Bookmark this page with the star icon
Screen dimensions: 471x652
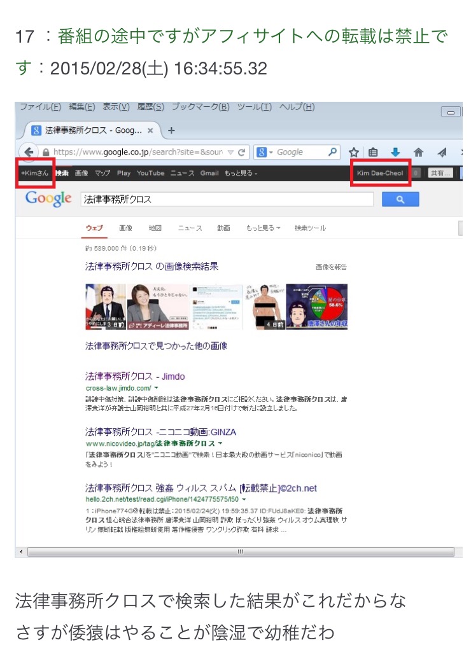point(354,153)
